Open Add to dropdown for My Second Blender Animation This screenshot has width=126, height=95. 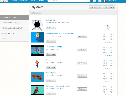(x=82, y=89)
